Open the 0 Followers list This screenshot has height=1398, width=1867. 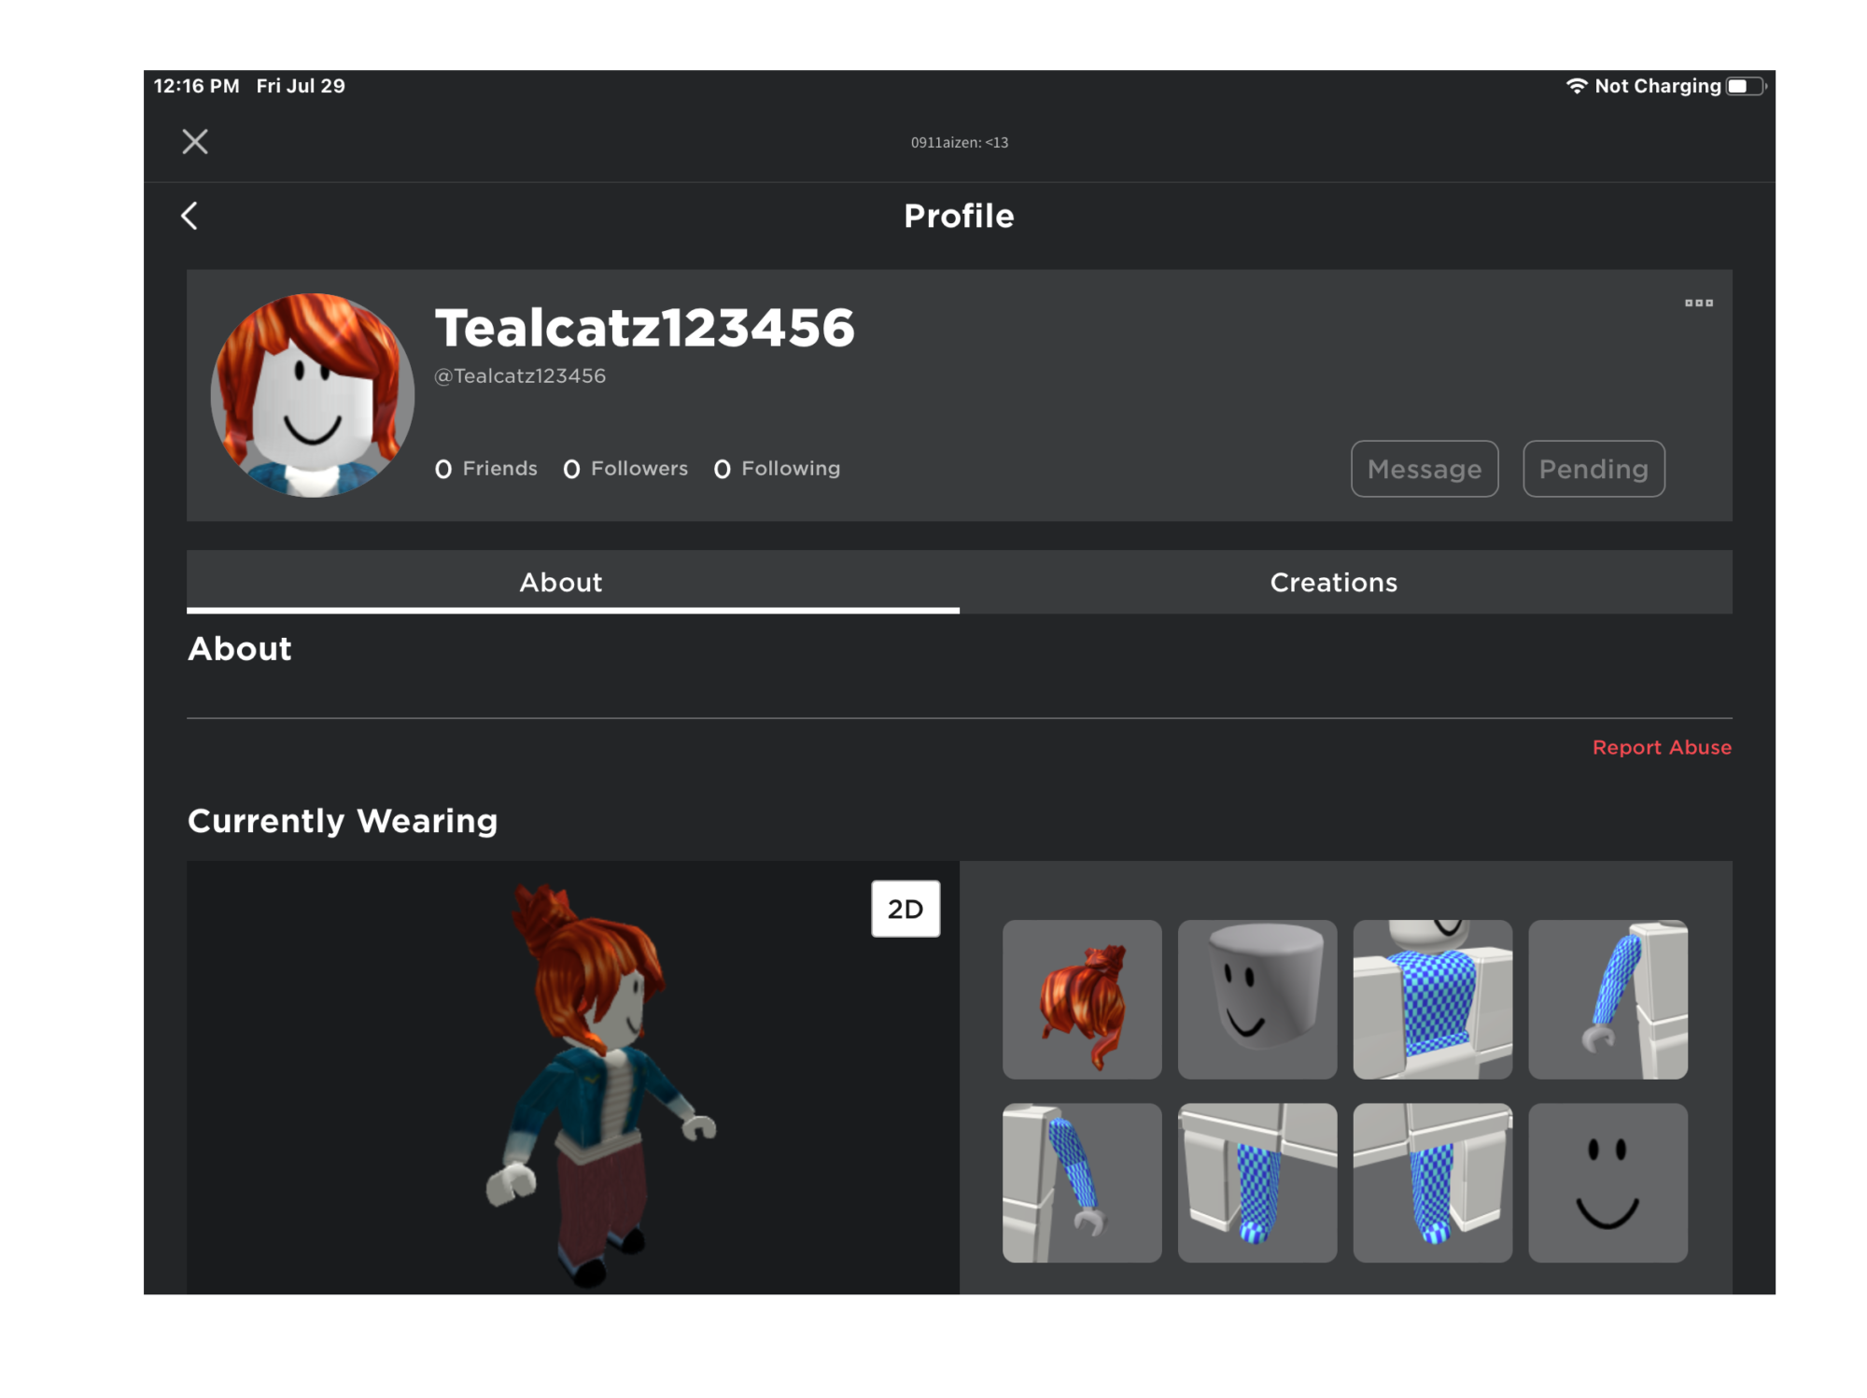coord(625,468)
